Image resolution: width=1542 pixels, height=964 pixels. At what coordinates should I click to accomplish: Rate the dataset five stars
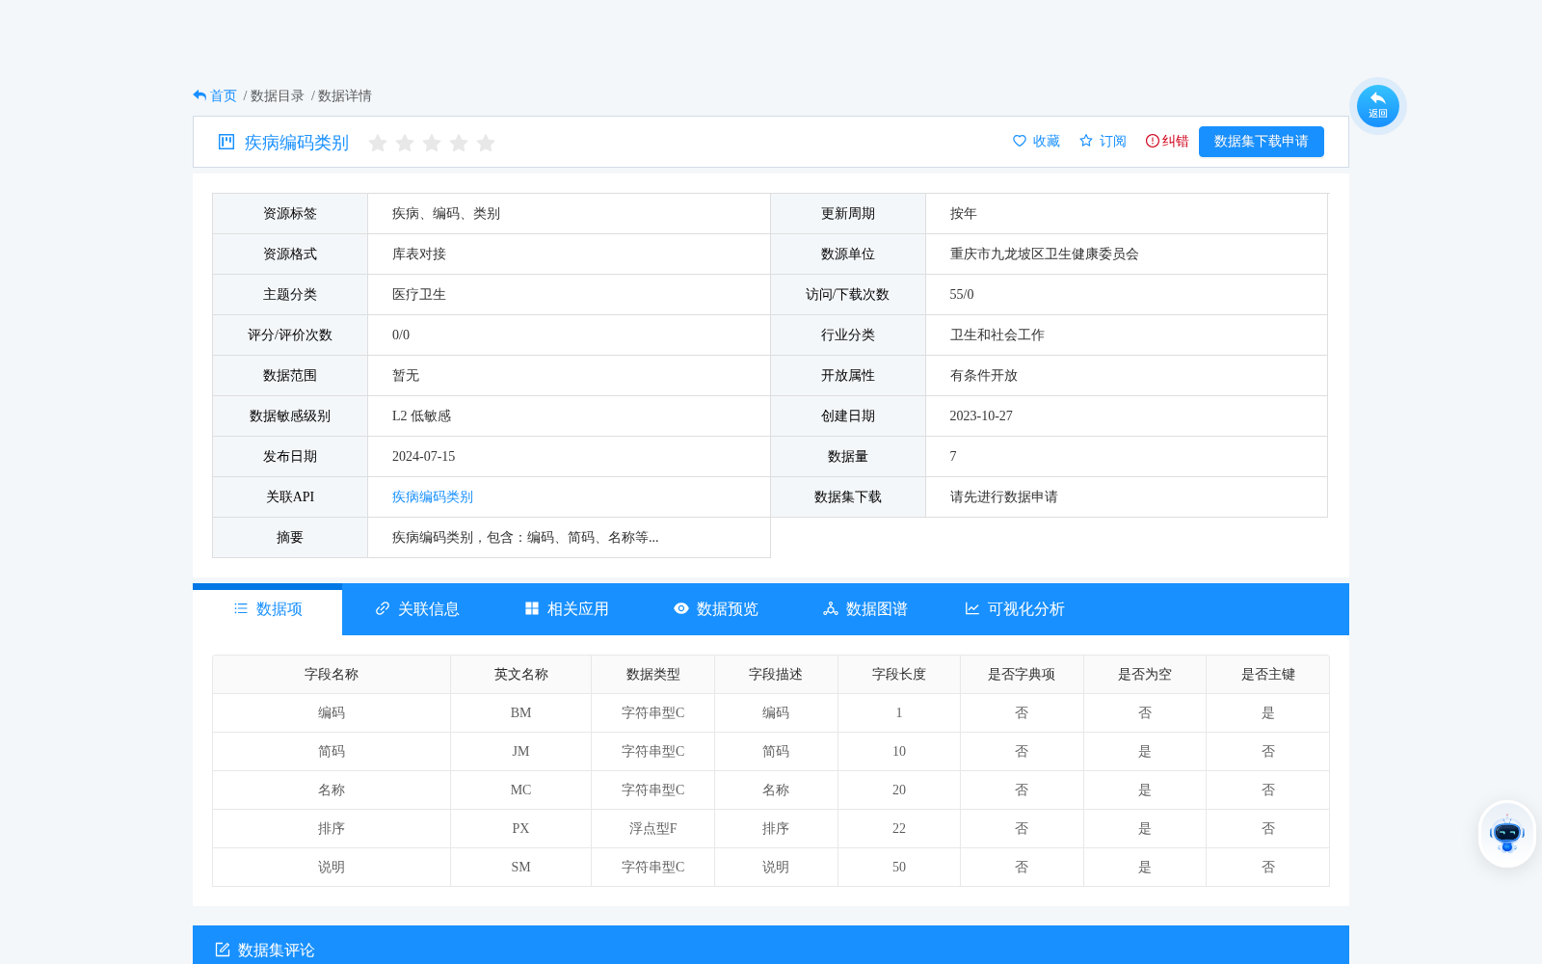[486, 143]
